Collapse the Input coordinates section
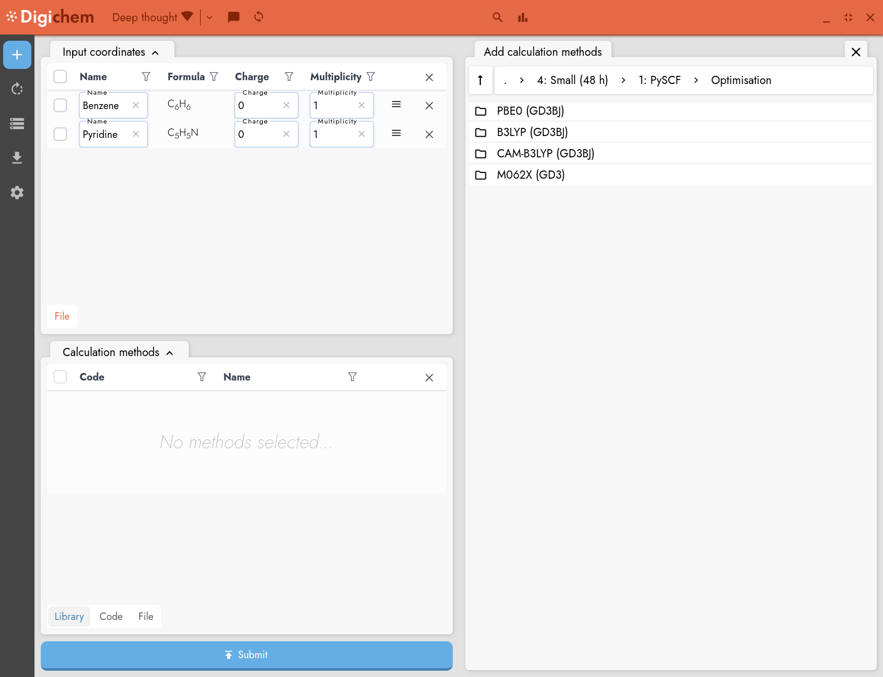 (x=155, y=52)
